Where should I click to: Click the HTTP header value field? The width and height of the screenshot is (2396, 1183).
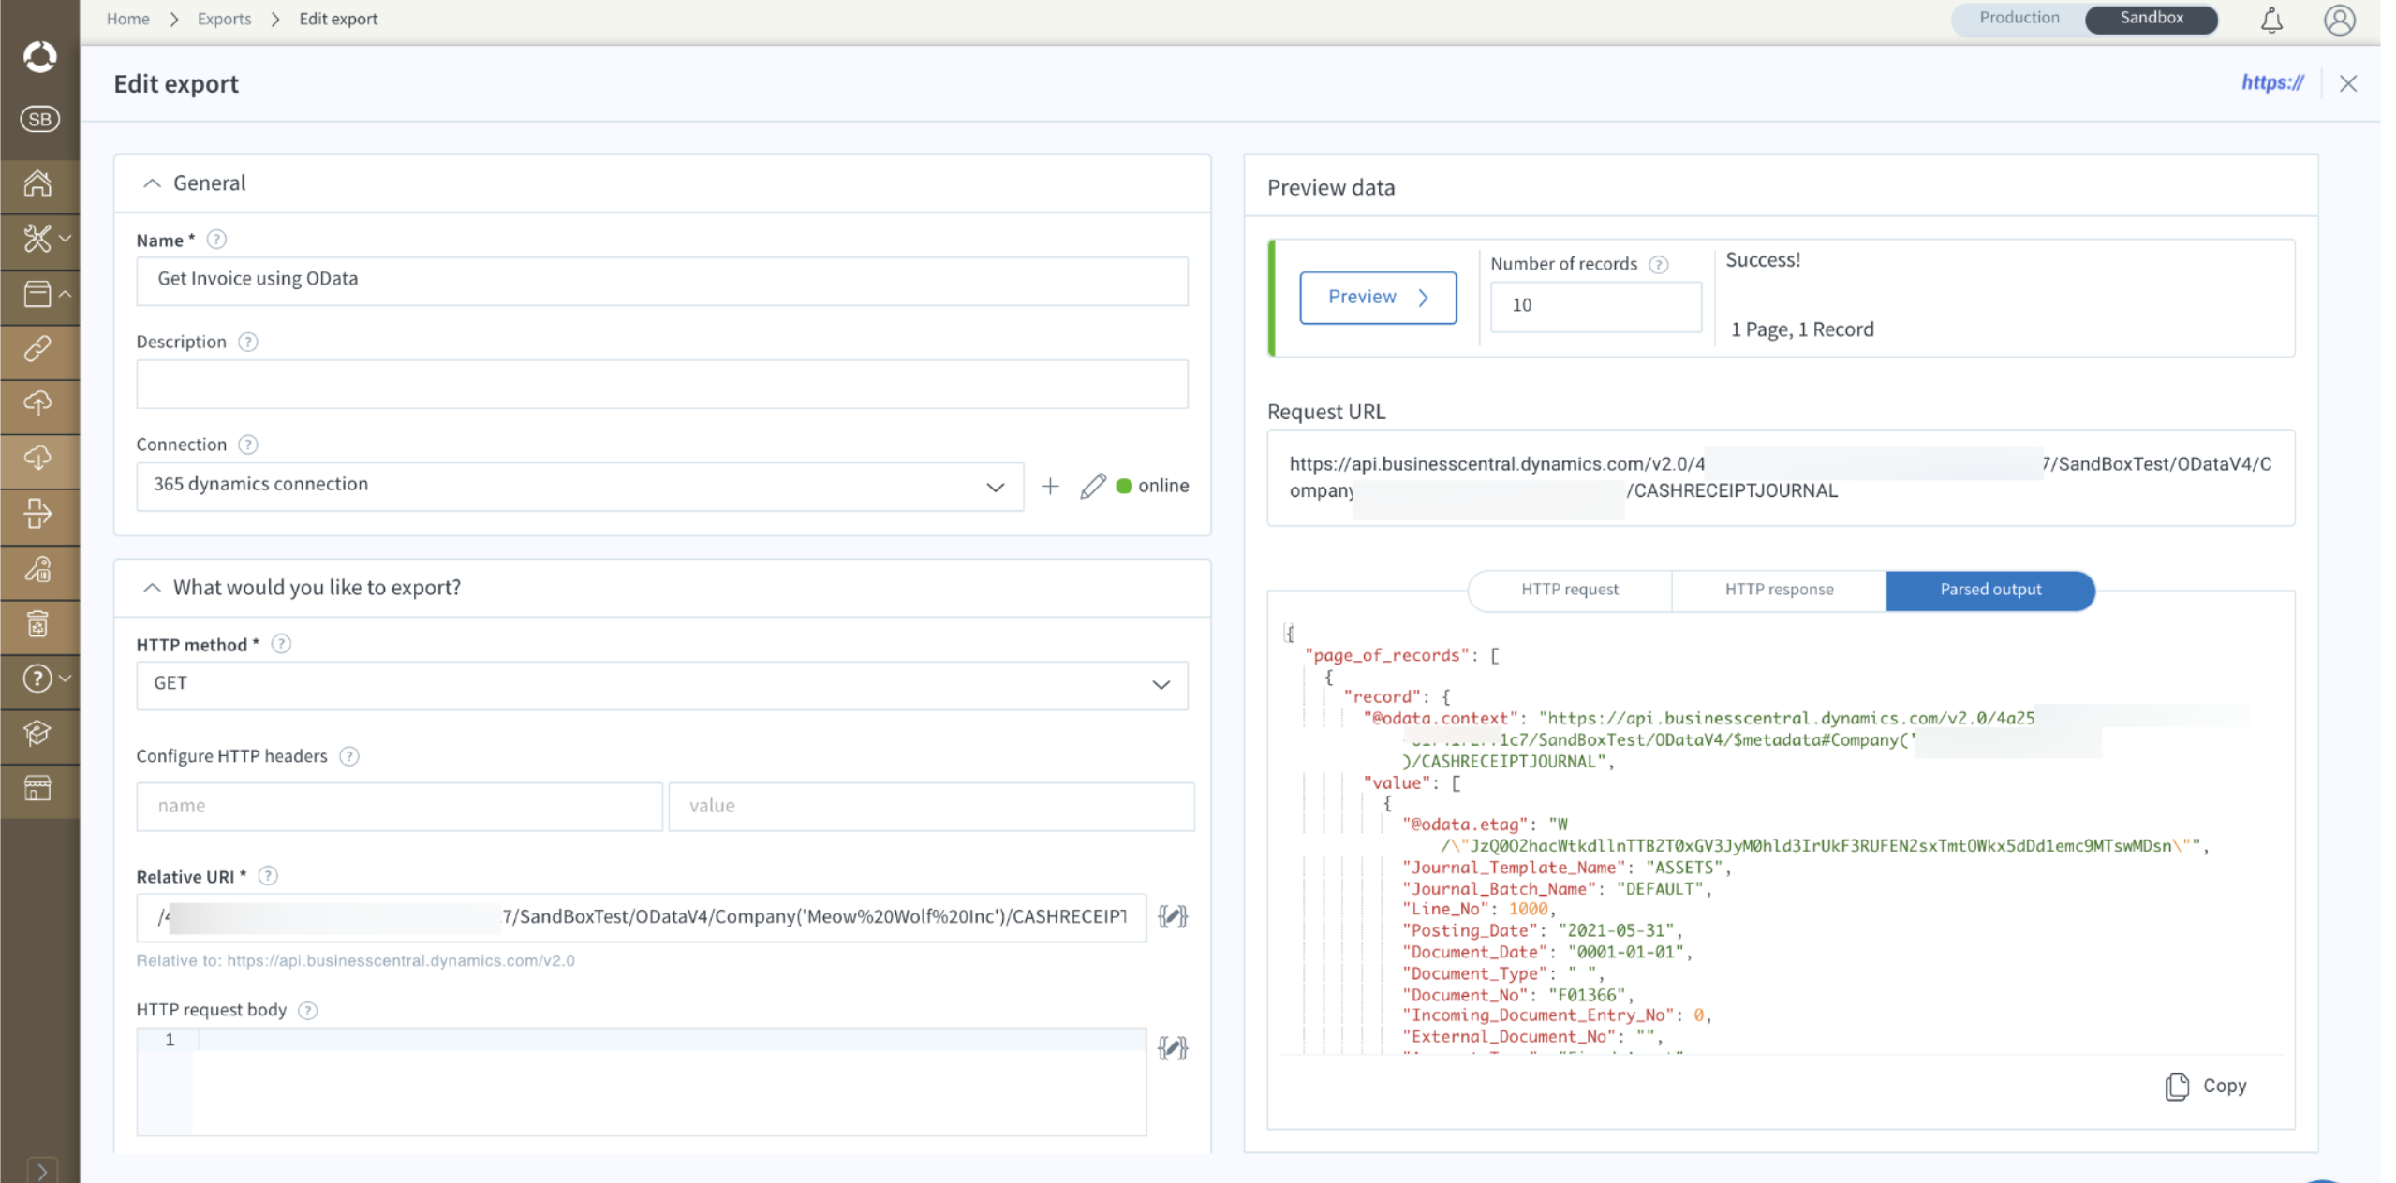pos(931,806)
